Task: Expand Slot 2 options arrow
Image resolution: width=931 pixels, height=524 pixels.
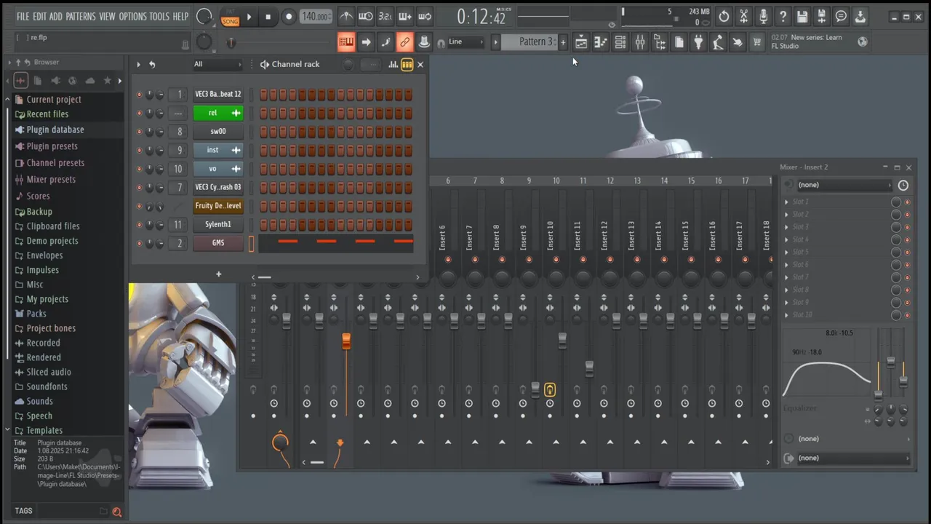Action: click(x=786, y=215)
